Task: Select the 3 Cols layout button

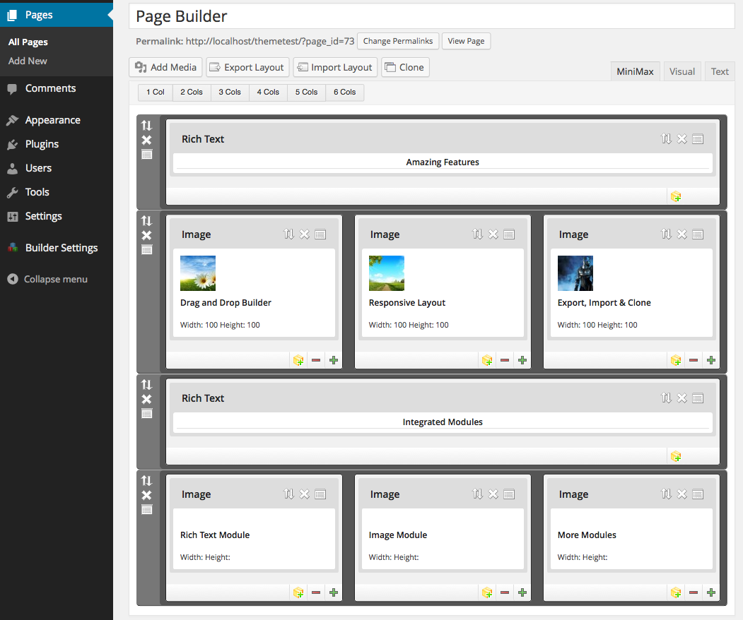Action: point(229,92)
